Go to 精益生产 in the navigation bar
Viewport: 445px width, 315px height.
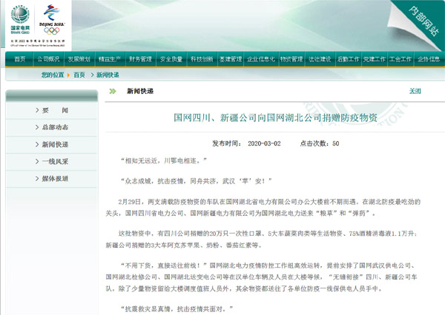click(x=110, y=59)
